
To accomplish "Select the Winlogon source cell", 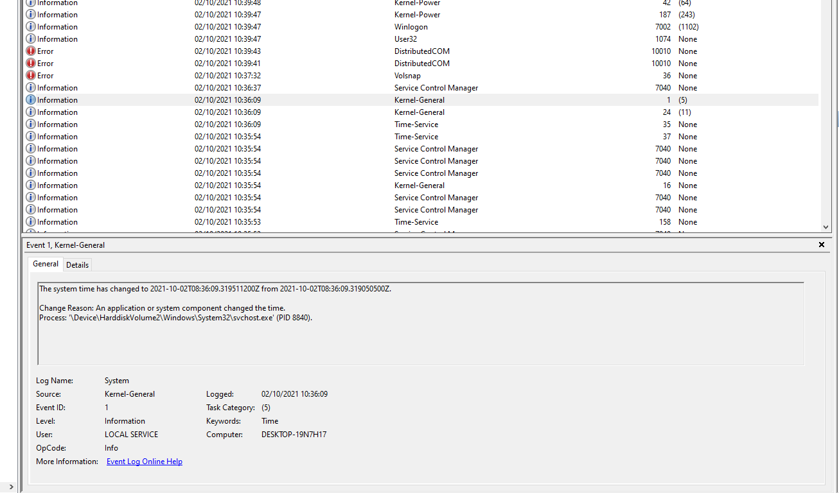I will pos(411,27).
